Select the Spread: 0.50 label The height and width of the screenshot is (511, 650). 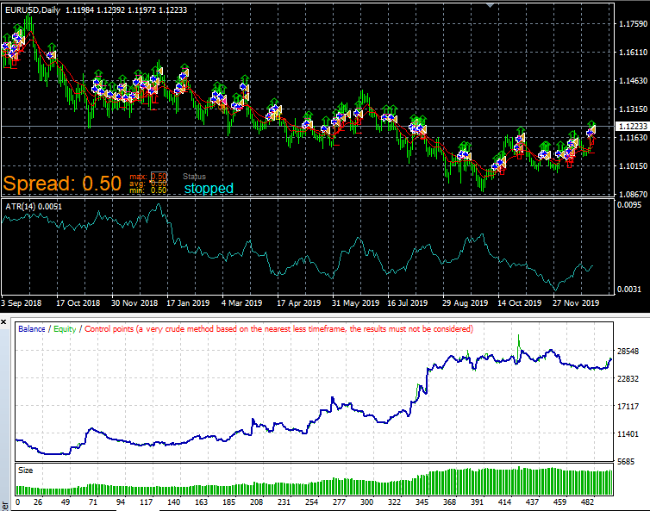pyautogui.click(x=62, y=184)
